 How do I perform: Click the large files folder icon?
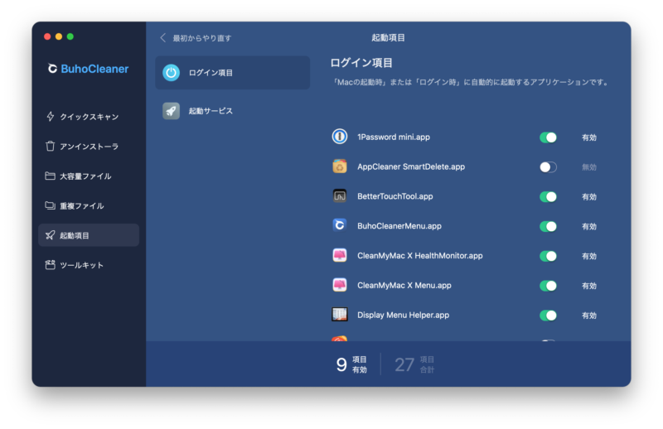tap(50, 176)
